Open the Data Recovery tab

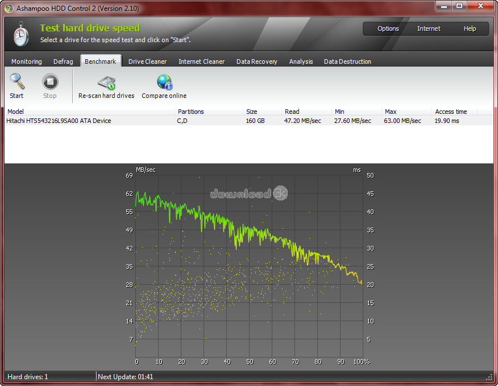click(256, 61)
